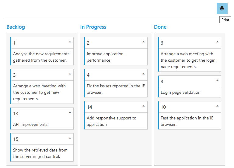Collapse card 8 Login page validation
The height and width of the screenshot is (168, 234).
pos(217,80)
